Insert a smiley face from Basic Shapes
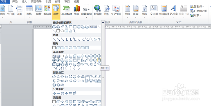The width and height of the screenshot is (211, 106). (x=79, y=64)
